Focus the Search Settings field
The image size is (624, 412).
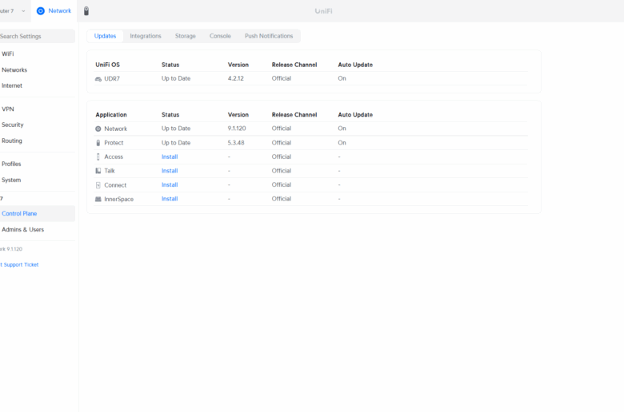click(38, 36)
